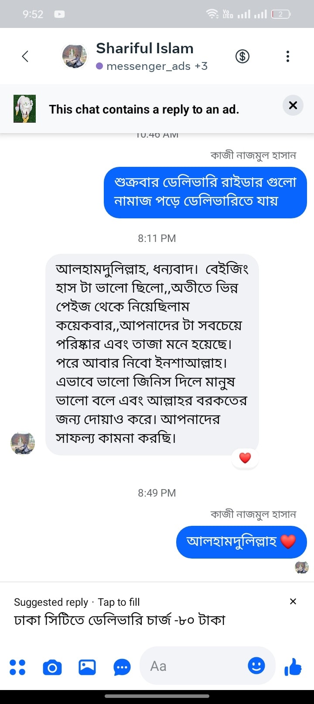This screenshot has height=704, width=314.
Task: Tap the heart reaction on the received message
Action: click(x=245, y=458)
